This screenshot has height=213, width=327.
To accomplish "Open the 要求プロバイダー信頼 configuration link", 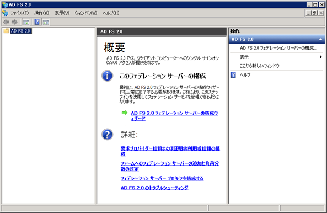I will click(170, 151).
